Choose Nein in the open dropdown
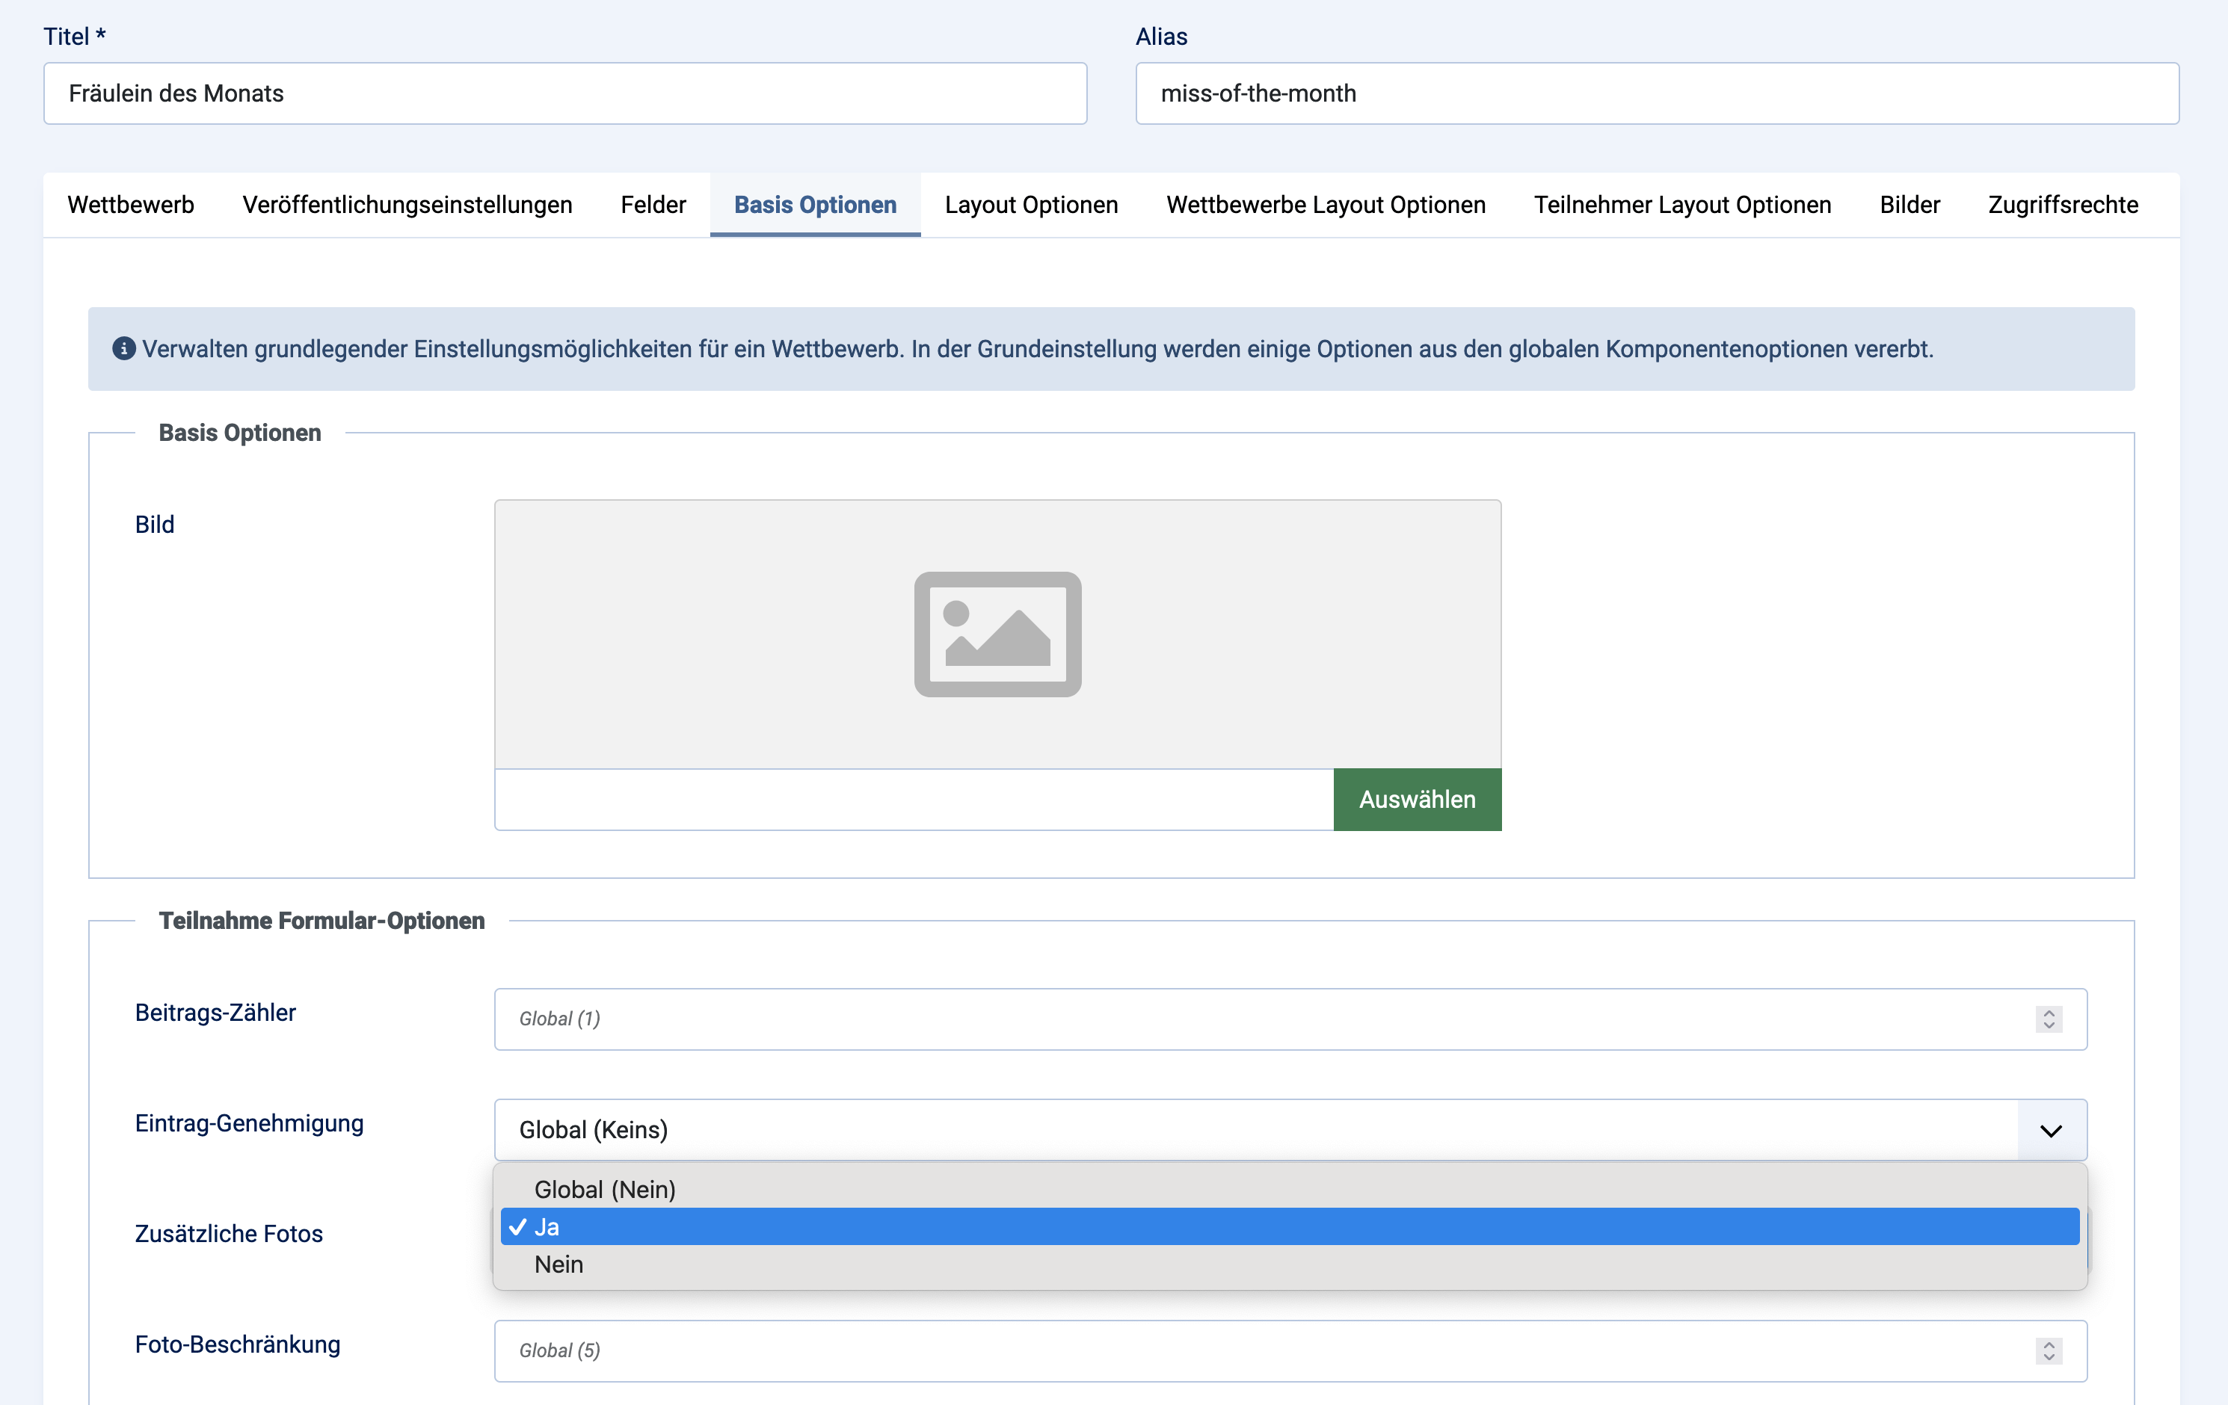This screenshot has width=2228, height=1405. click(x=558, y=1264)
